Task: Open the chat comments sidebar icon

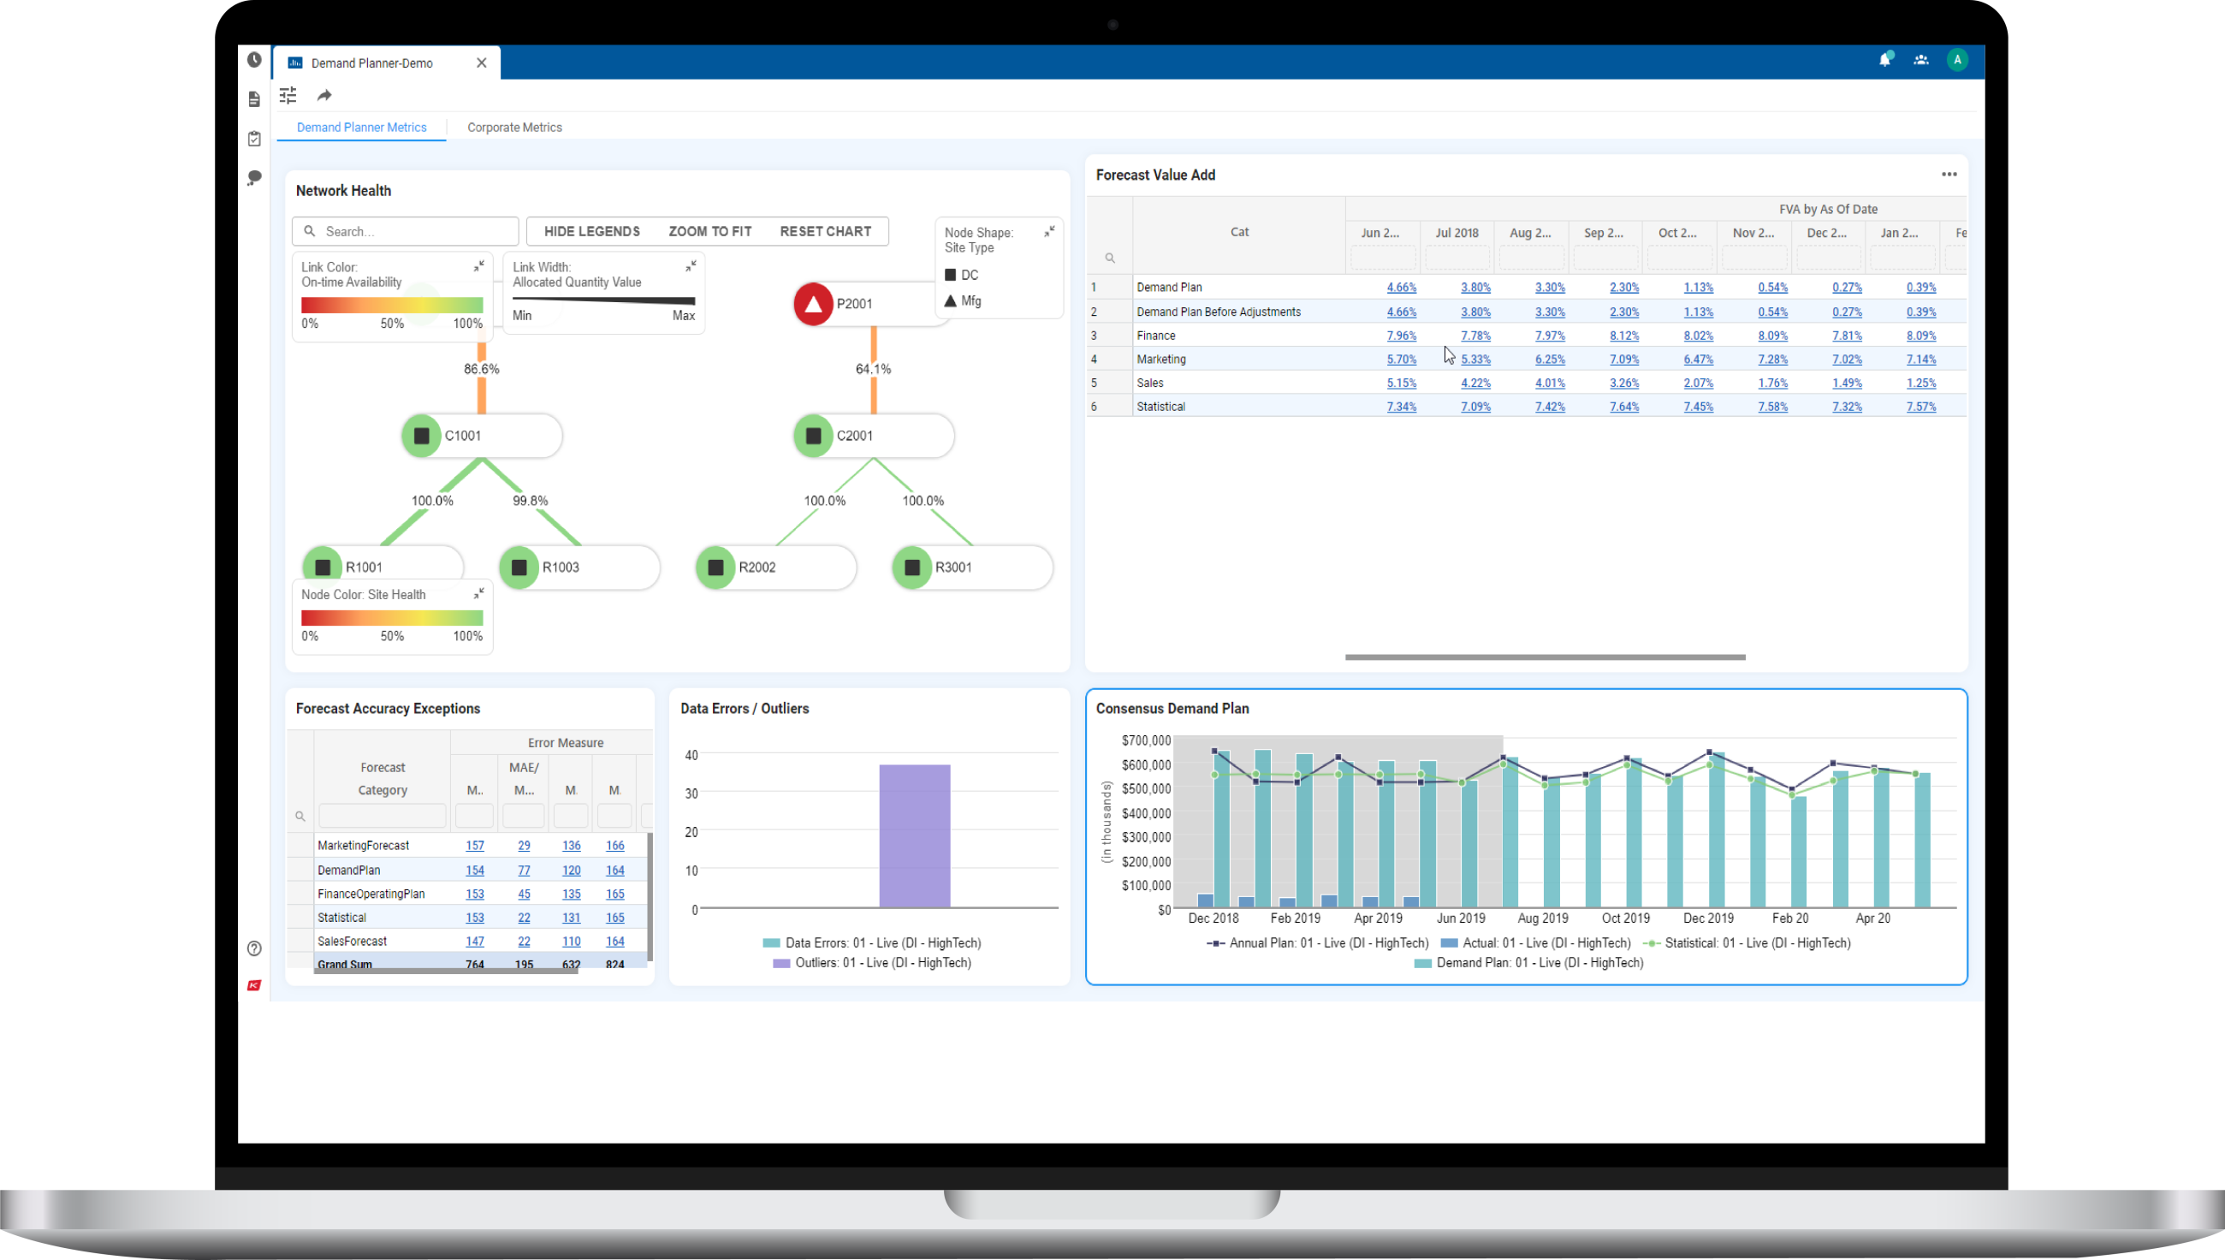Action: coord(254,178)
